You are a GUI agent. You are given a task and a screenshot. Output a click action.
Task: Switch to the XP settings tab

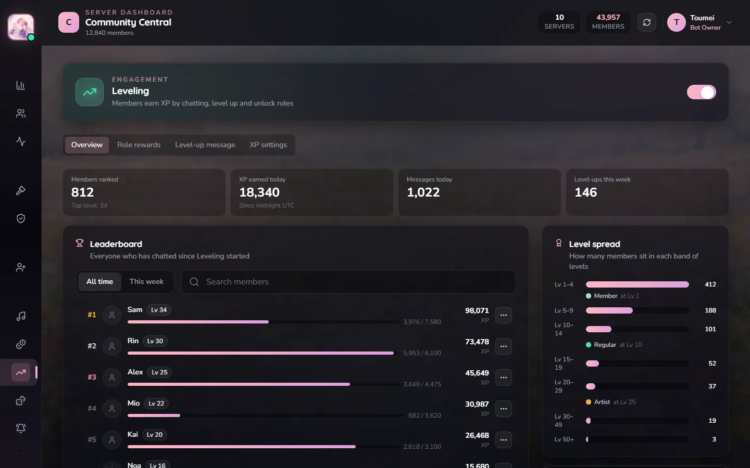pos(268,145)
